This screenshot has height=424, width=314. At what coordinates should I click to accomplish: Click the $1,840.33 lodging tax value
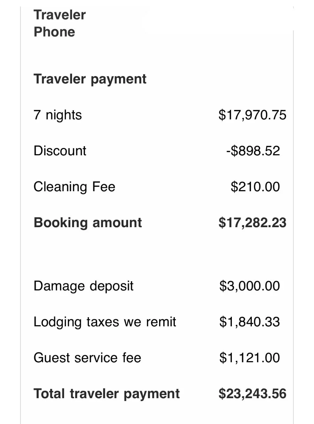(x=250, y=322)
